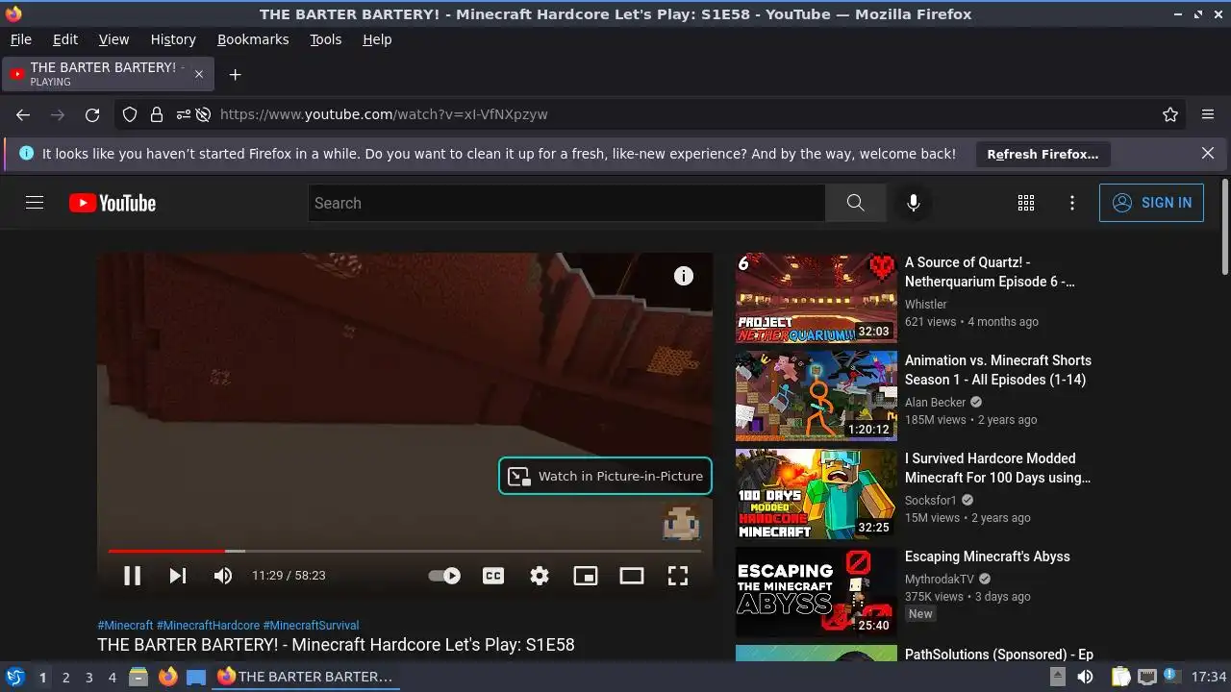1231x692 pixels.
Task: Open a new browser tab
Action: (x=235, y=74)
